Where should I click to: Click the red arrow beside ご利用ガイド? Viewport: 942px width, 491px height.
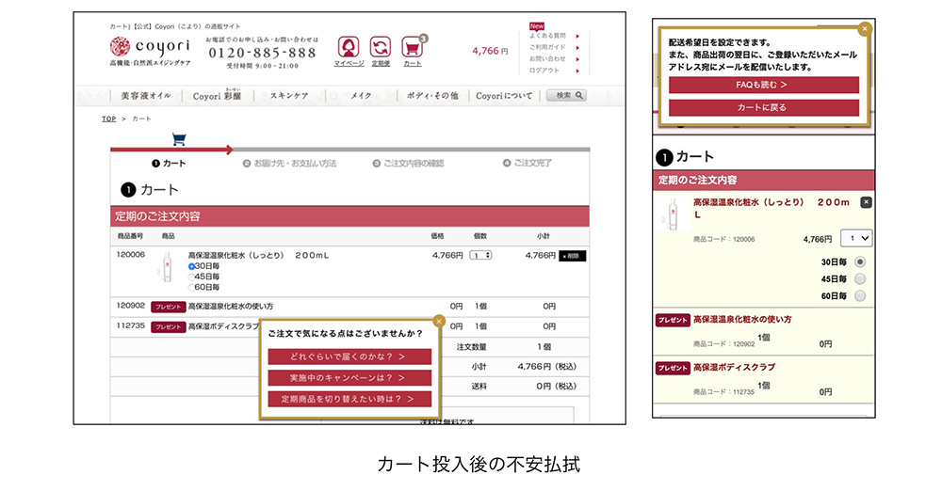pos(577,47)
